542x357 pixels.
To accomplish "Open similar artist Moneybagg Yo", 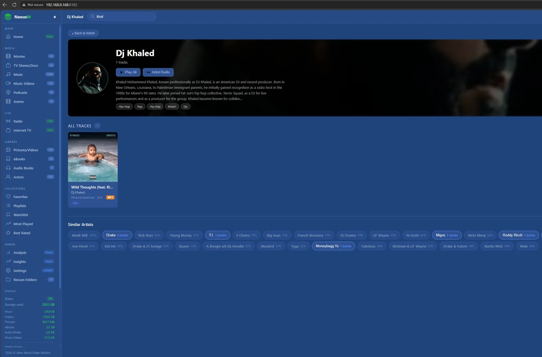I will [333, 246].
